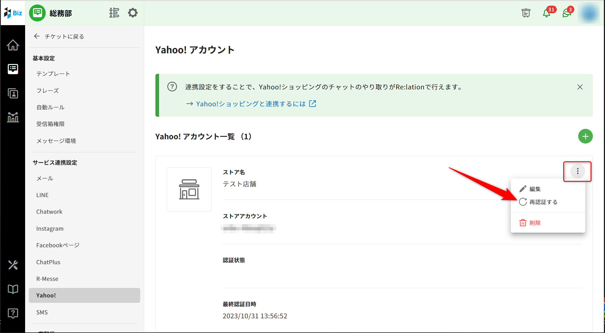Click the help question-mark sidebar icon
This screenshot has width=605, height=333.
(x=13, y=313)
